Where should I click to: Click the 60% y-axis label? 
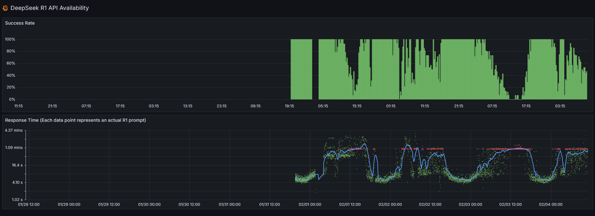(11, 63)
